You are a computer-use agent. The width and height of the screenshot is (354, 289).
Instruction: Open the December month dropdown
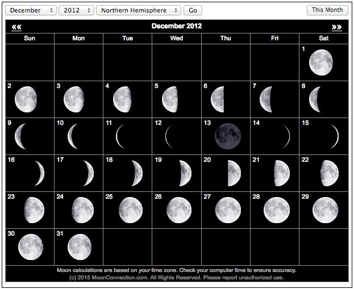(x=31, y=10)
